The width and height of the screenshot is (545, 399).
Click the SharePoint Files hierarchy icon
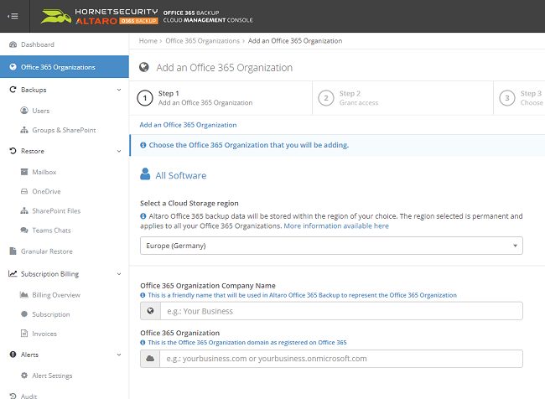[x=24, y=210]
